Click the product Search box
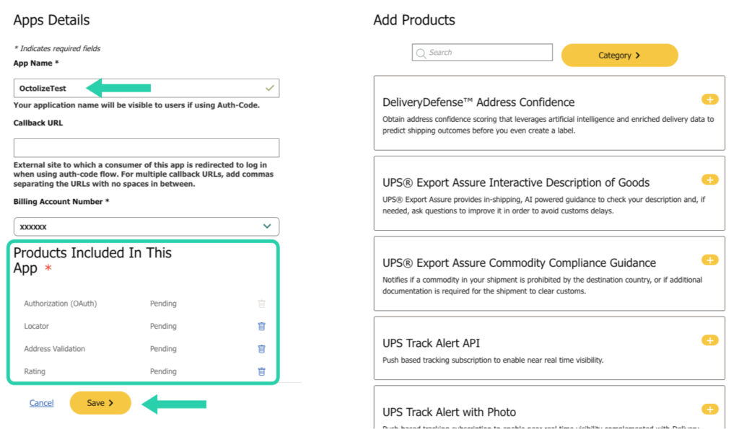The height and width of the screenshot is (429, 739). (x=487, y=53)
